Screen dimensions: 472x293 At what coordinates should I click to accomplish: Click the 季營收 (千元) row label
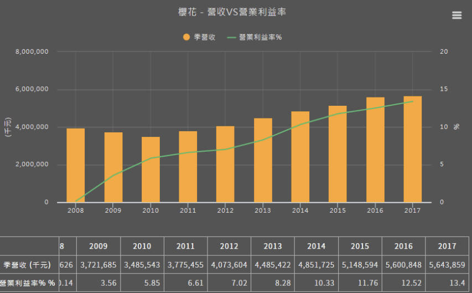[x=27, y=265]
